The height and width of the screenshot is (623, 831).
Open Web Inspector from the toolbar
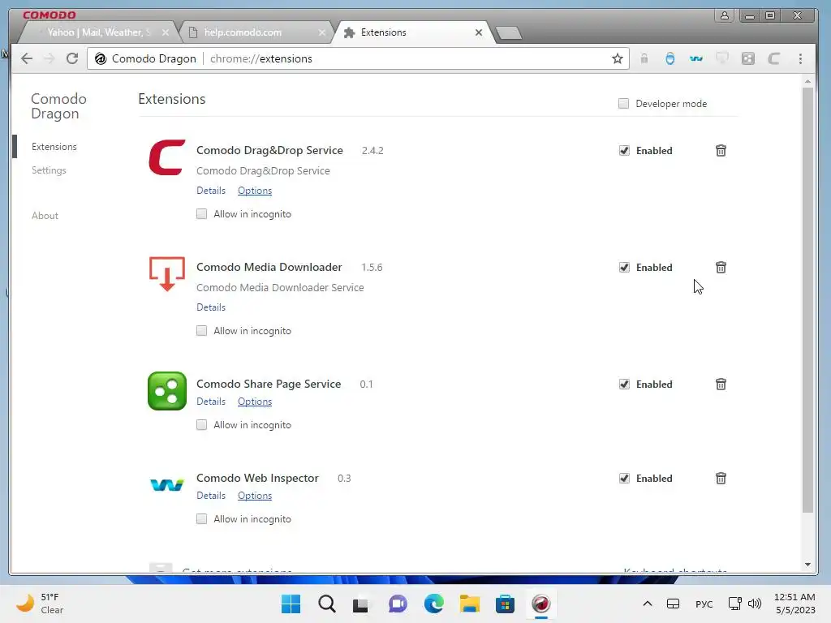(695, 58)
